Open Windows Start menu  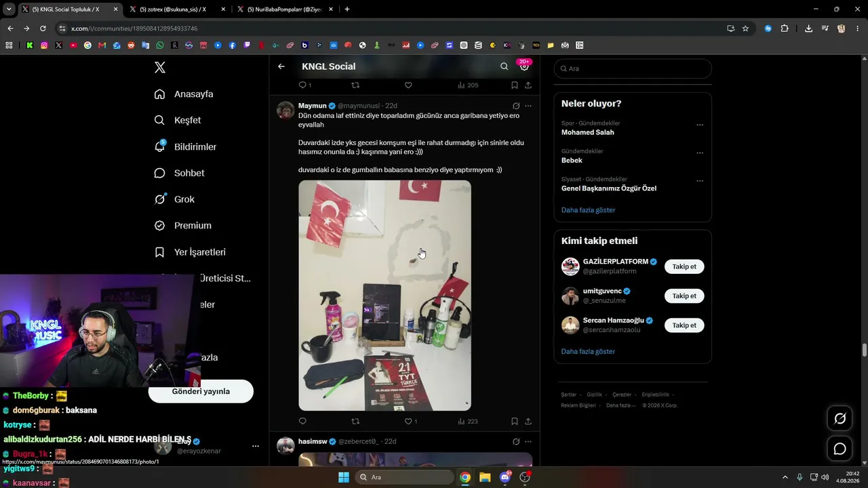pos(343,477)
